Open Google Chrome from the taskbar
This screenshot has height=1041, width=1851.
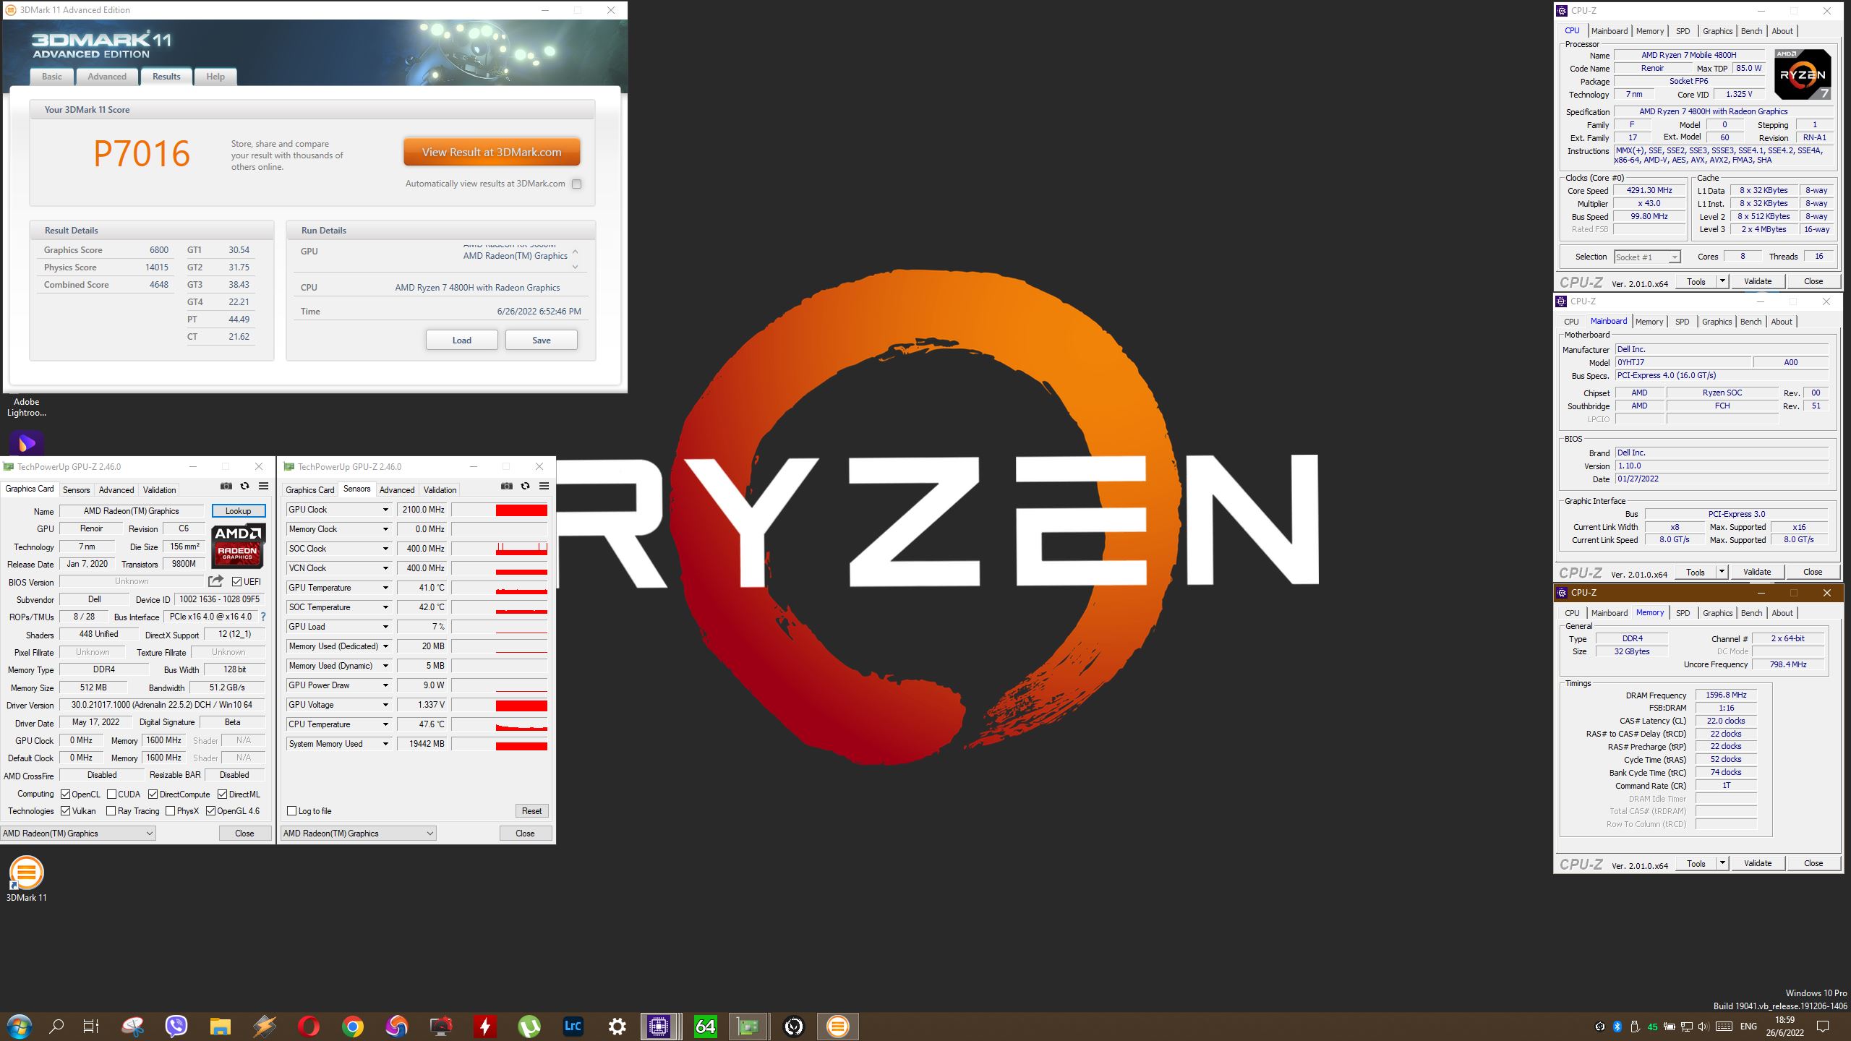coord(353,1027)
